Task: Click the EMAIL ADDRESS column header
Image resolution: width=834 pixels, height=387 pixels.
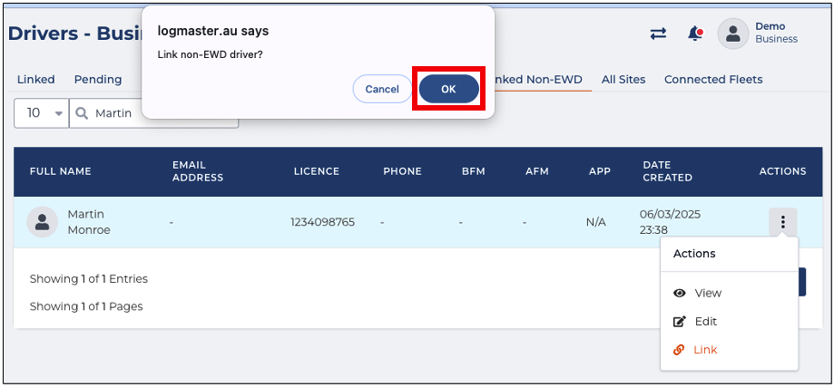Action: coord(197,171)
